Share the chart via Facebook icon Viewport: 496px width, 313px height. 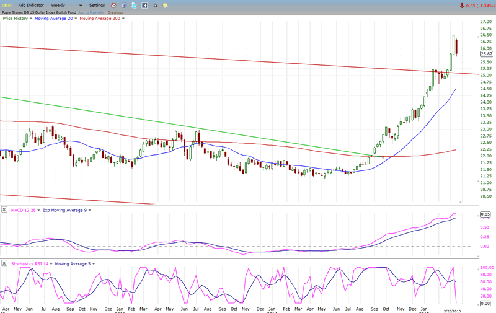[144, 6]
